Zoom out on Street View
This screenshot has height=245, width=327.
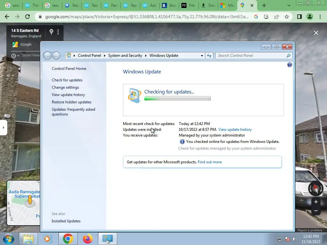click(x=316, y=211)
